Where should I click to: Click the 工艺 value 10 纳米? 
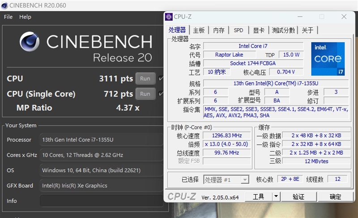click(x=217, y=72)
